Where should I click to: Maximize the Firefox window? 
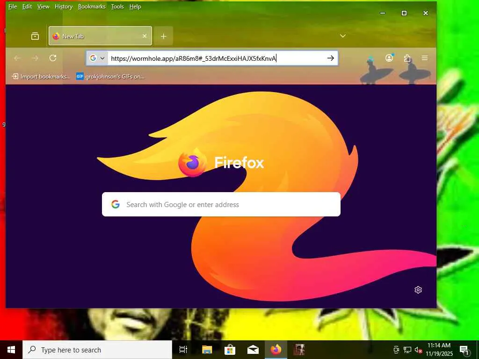[x=404, y=13]
